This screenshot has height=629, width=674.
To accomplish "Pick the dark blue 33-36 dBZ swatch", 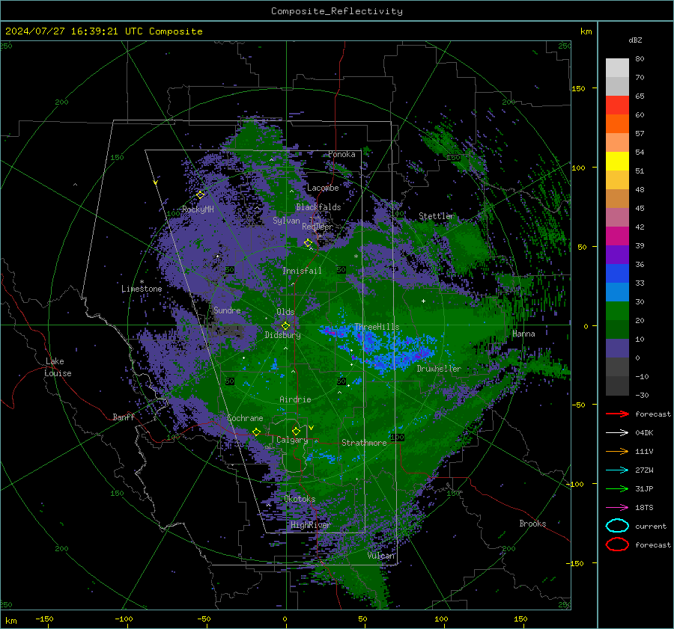I will [x=617, y=273].
